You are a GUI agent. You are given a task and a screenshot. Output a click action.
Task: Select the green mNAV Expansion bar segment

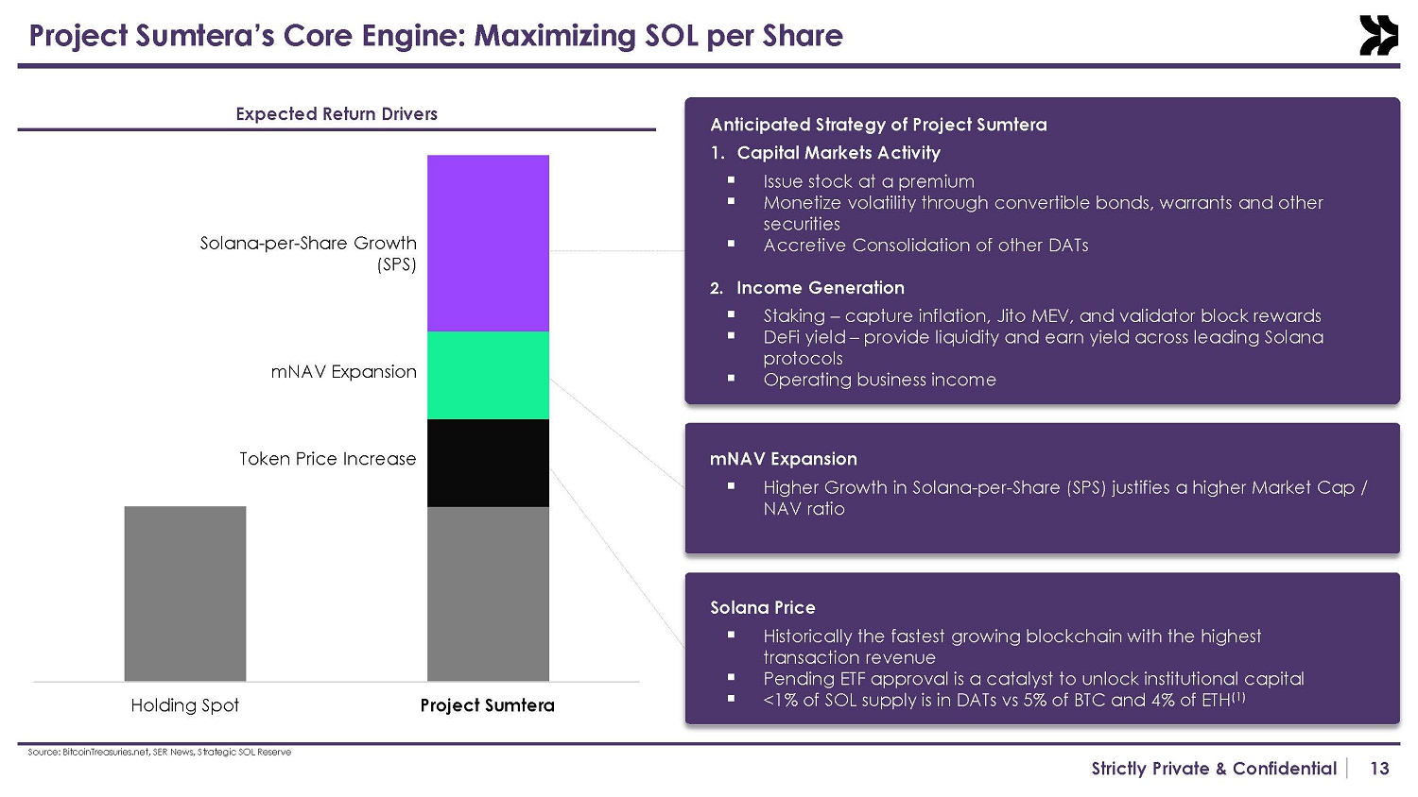[488, 375]
